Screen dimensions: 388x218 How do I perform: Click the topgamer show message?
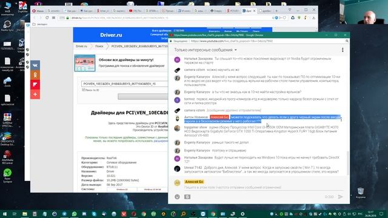click(261, 131)
